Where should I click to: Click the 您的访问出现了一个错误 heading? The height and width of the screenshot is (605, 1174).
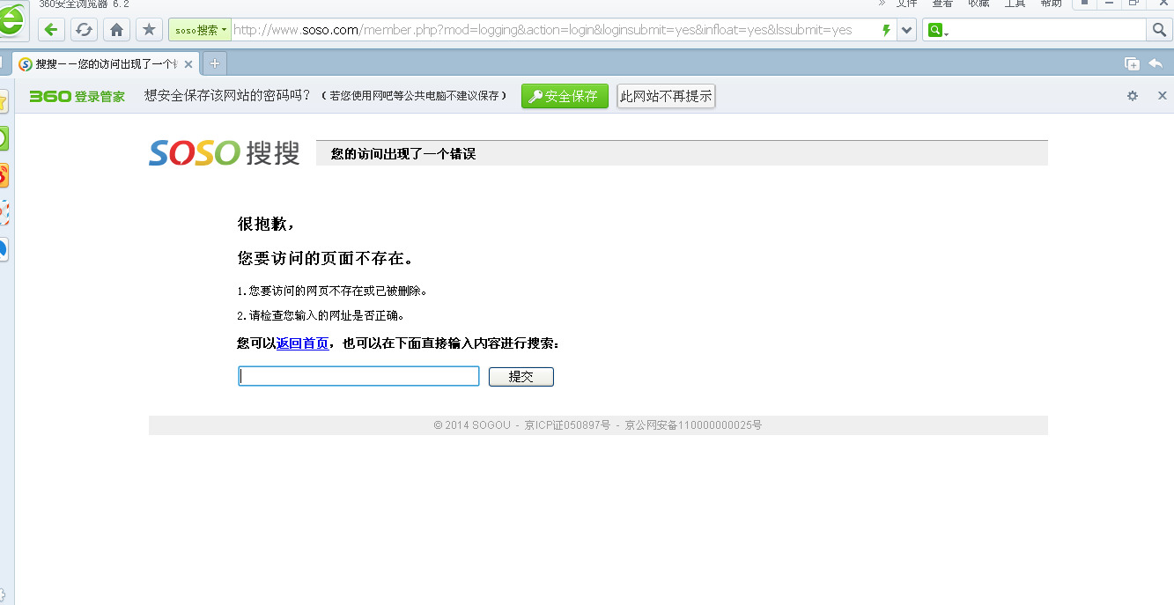tap(403, 154)
